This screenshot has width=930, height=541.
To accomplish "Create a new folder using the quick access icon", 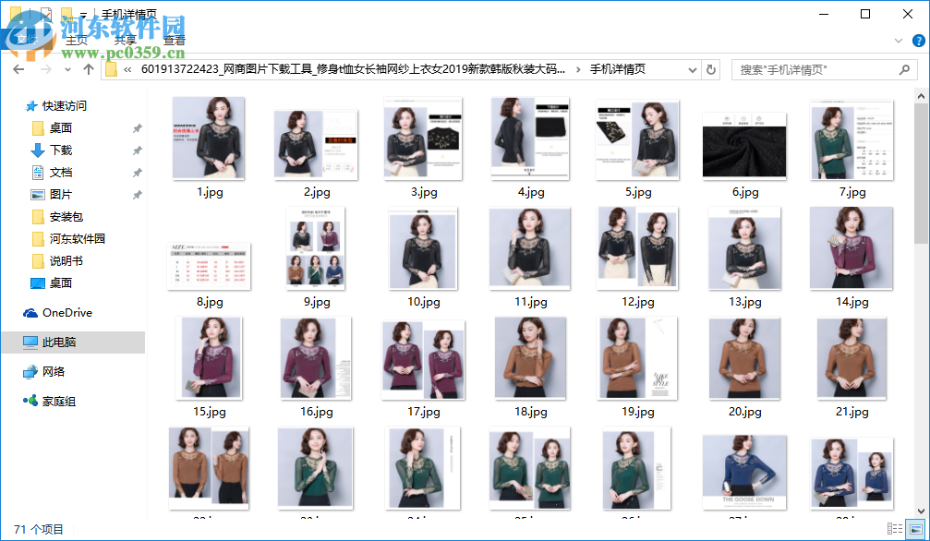I will coord(66,14).
